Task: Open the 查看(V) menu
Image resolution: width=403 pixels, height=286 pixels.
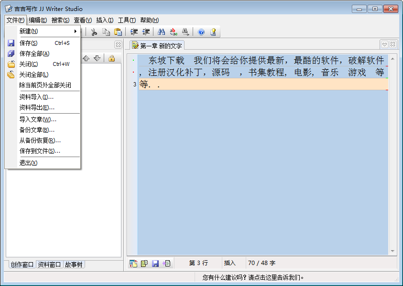Action: click(x=83, y=20)
